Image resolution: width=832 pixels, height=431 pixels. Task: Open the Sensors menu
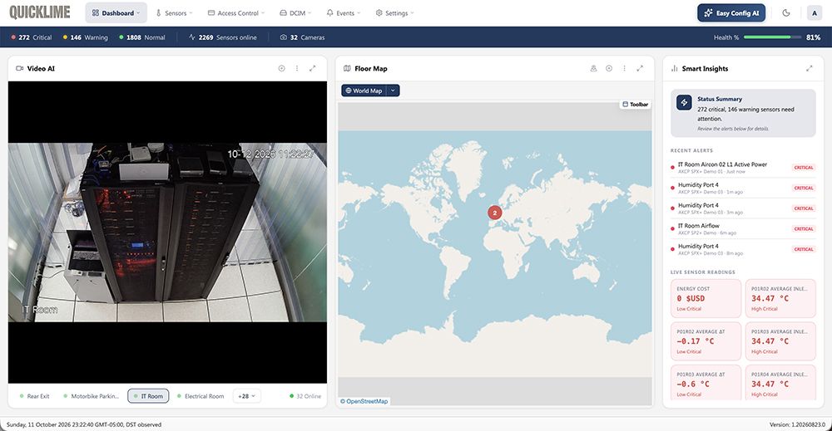click(x=174, y=12)
